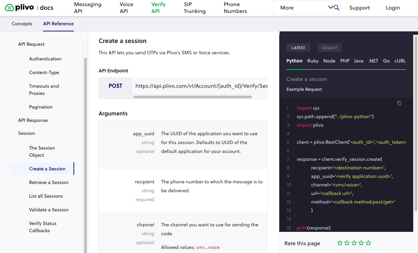Click the sms allowed value link

click(x=200, y=247)
